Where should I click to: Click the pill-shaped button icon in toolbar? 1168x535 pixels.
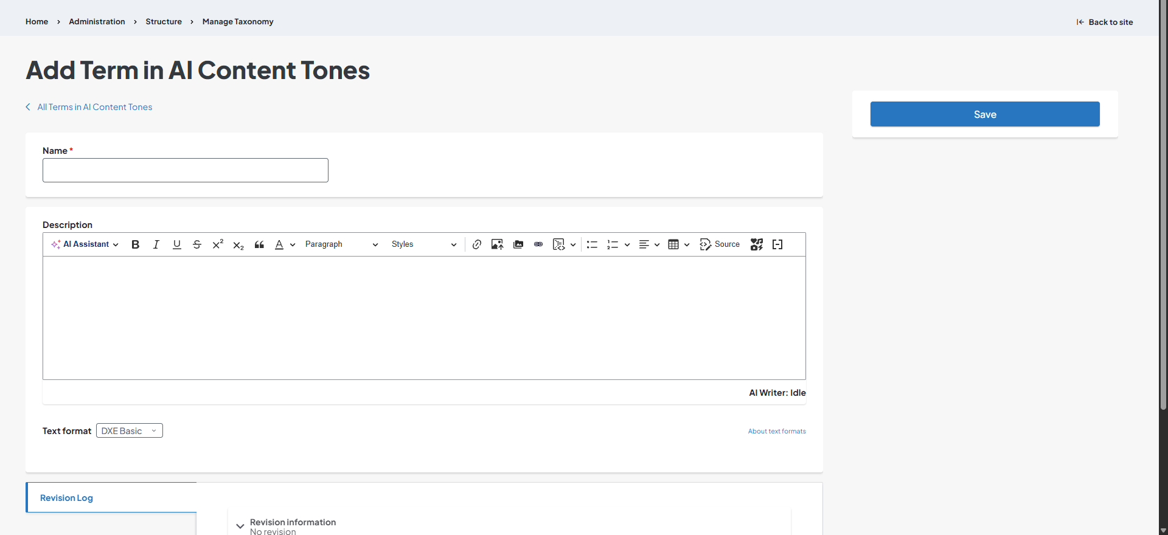coord(538,244)
